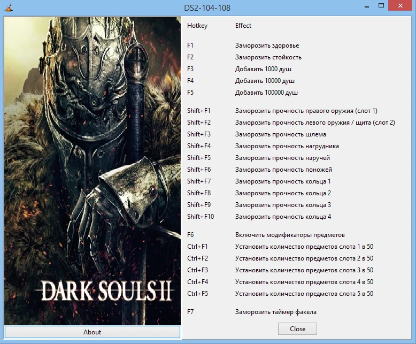Click the Shift+F5 hotkey label
The height and width of the screenshot is (344, 416).
coord(199,158)
